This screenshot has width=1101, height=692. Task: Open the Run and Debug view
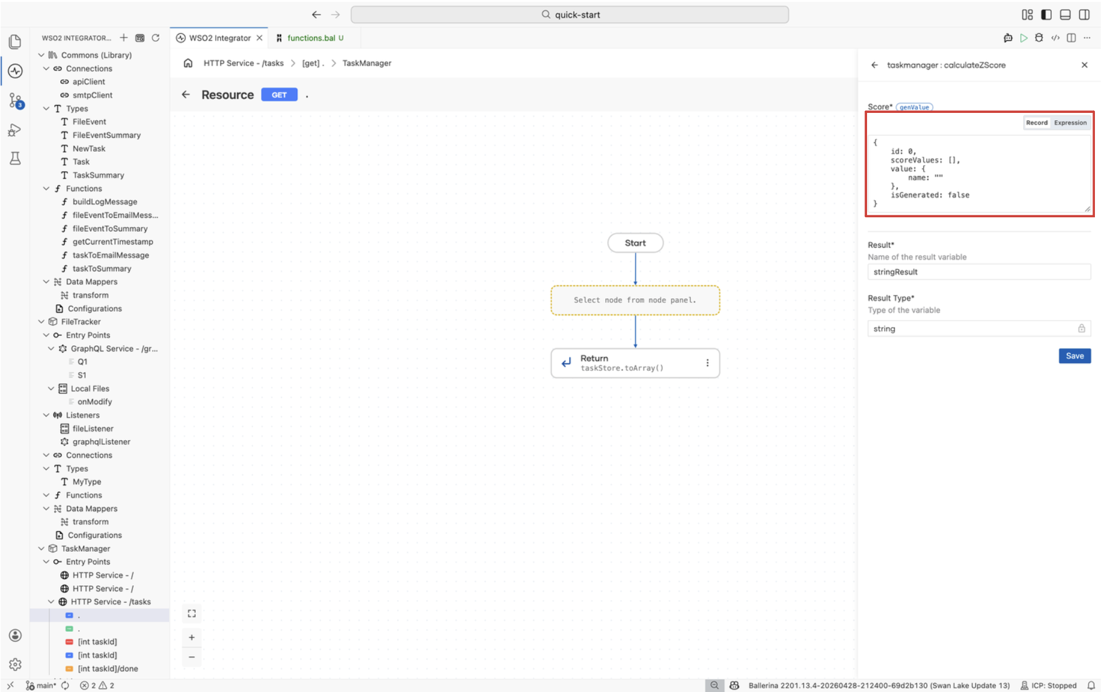coord(15,130)
